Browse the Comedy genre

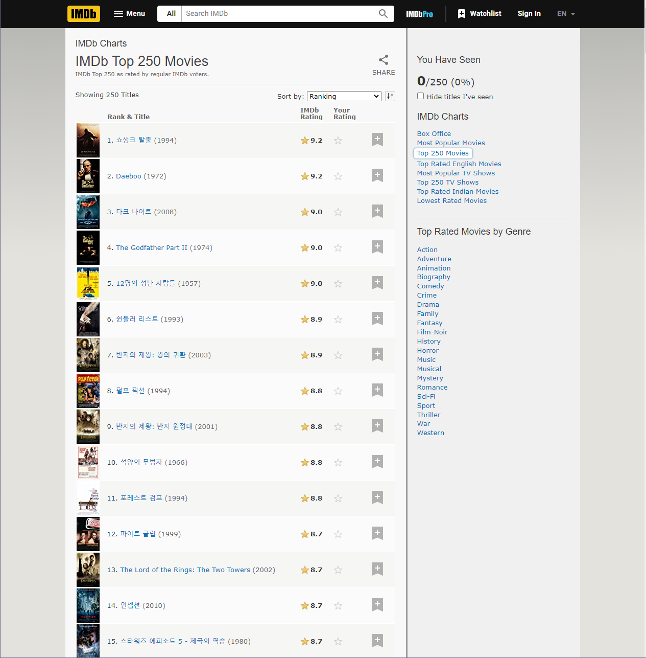(430, 286)
